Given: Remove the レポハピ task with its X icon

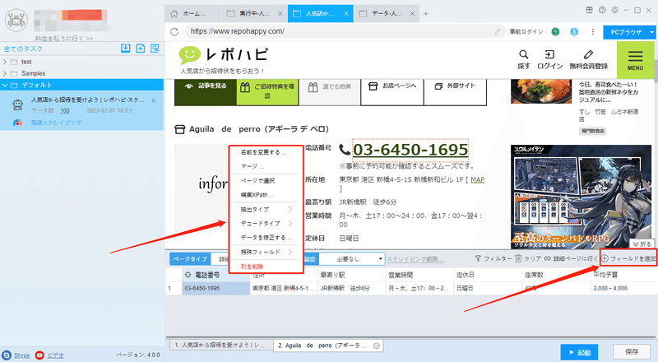Looking at the screenshot, I should (154, 101).
